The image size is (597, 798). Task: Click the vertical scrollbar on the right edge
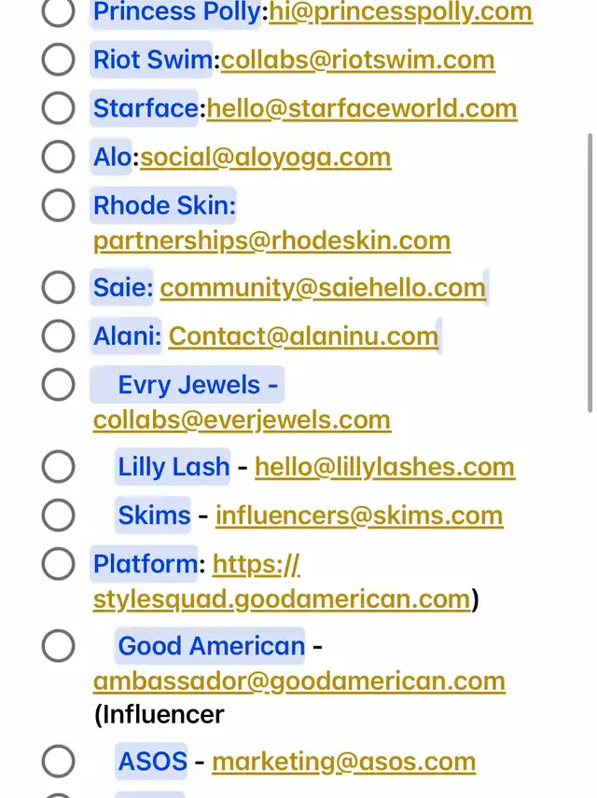point(589,270)
